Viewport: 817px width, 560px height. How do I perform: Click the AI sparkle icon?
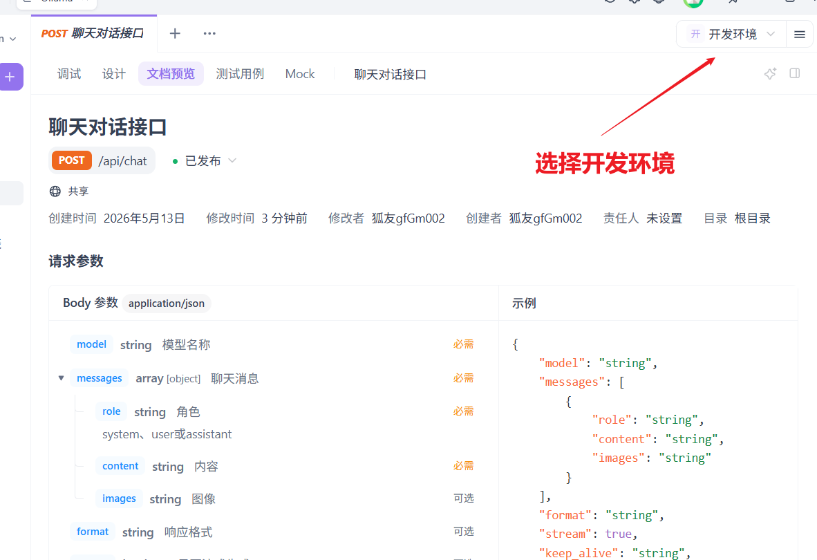tap(770, 73)
